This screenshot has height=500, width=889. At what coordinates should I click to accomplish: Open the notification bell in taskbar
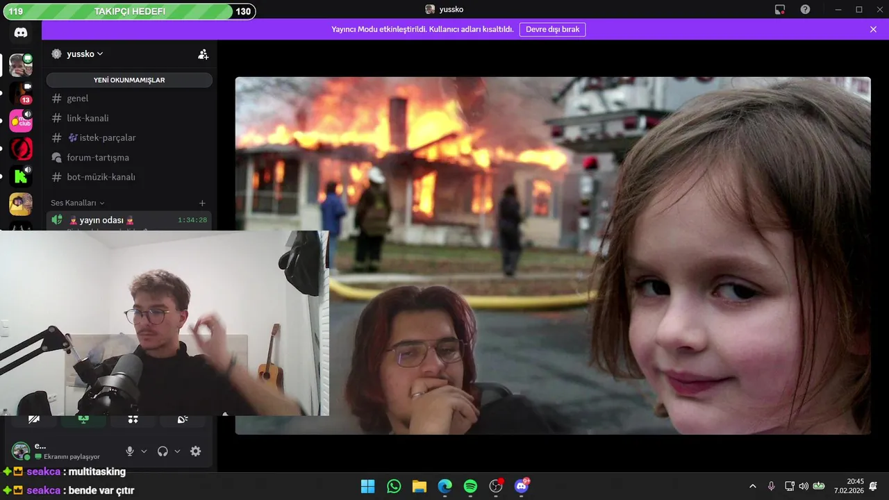pyautogui.click(x=874, y=486)
